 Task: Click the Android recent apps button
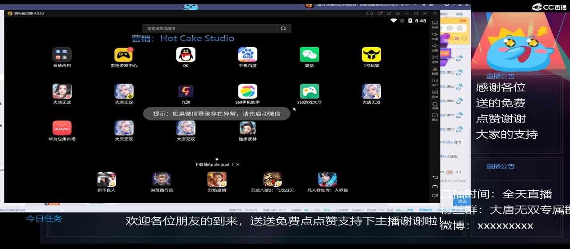(435, 195)
